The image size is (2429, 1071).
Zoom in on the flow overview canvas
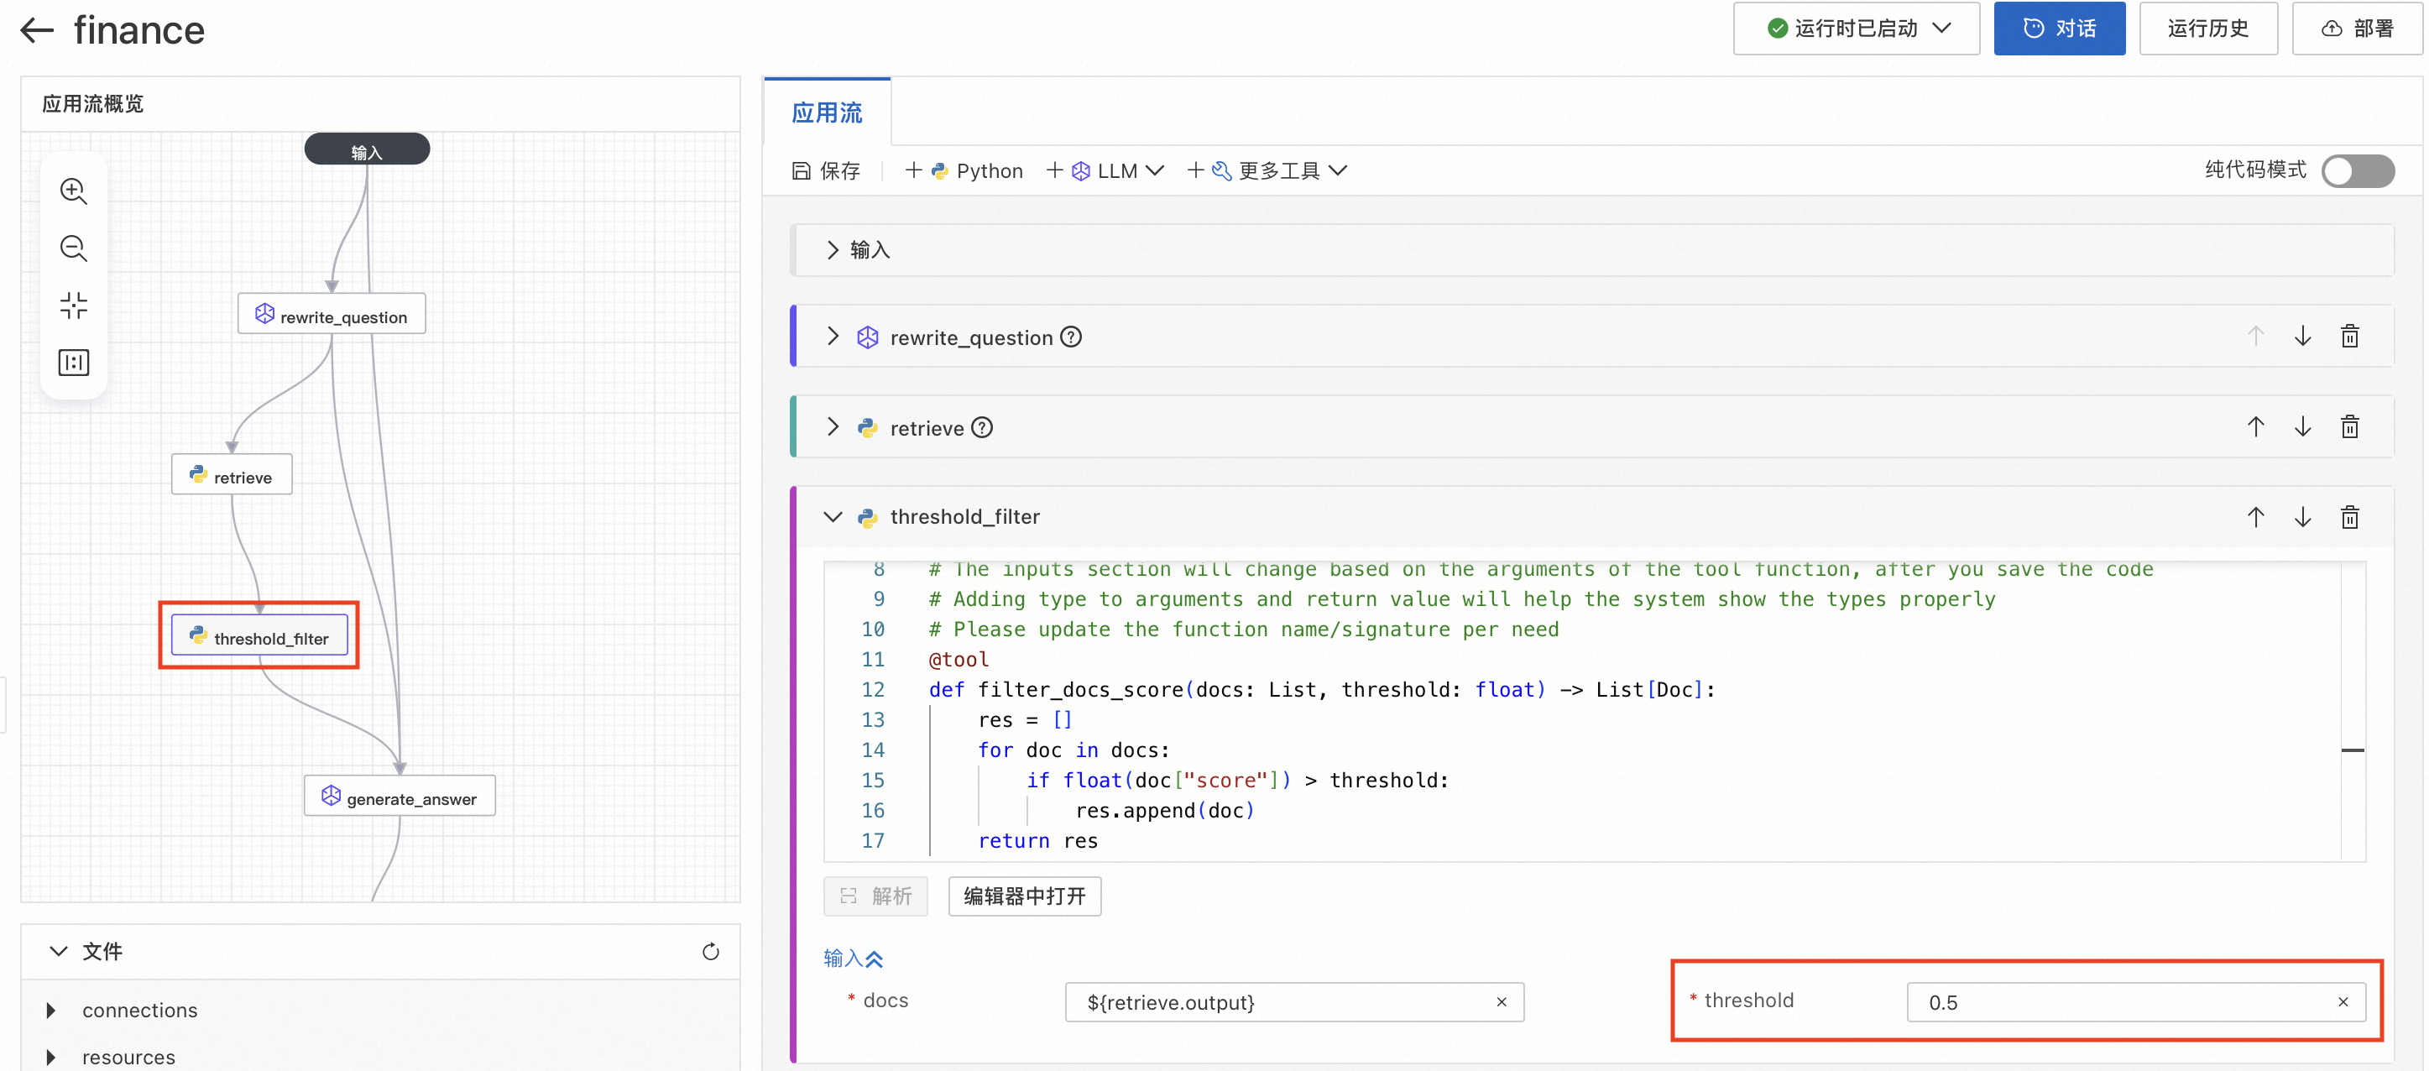[74, 191]
